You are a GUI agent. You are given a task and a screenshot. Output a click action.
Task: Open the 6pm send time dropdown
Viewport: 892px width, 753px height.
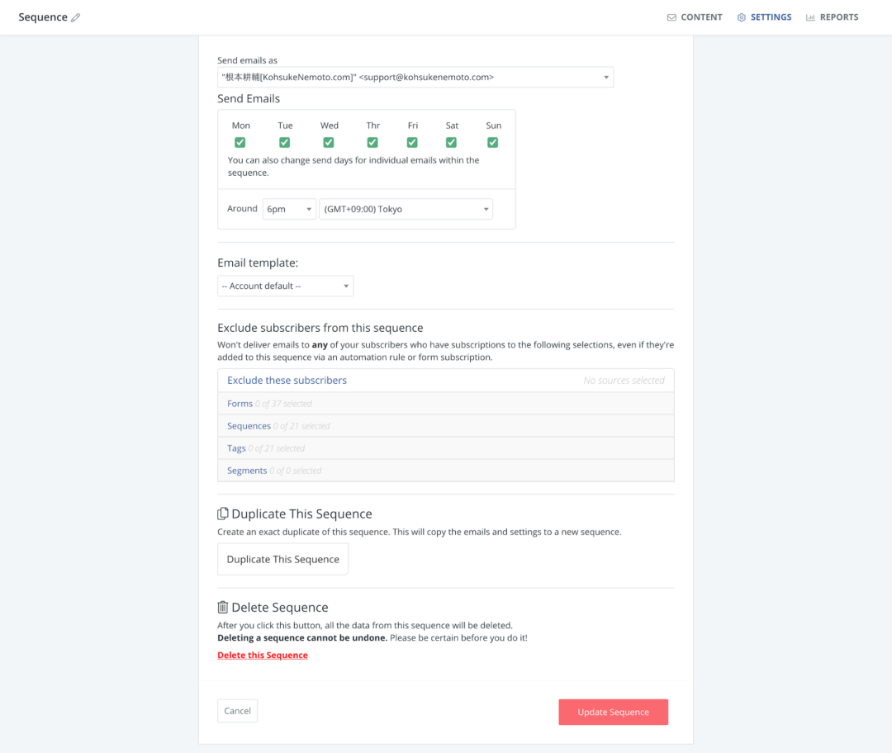(x=289, y=209)
